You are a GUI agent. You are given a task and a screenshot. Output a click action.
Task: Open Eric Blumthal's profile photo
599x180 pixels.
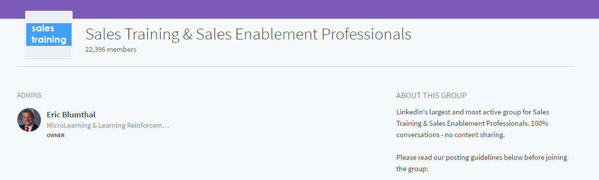[x=29, y=120]
